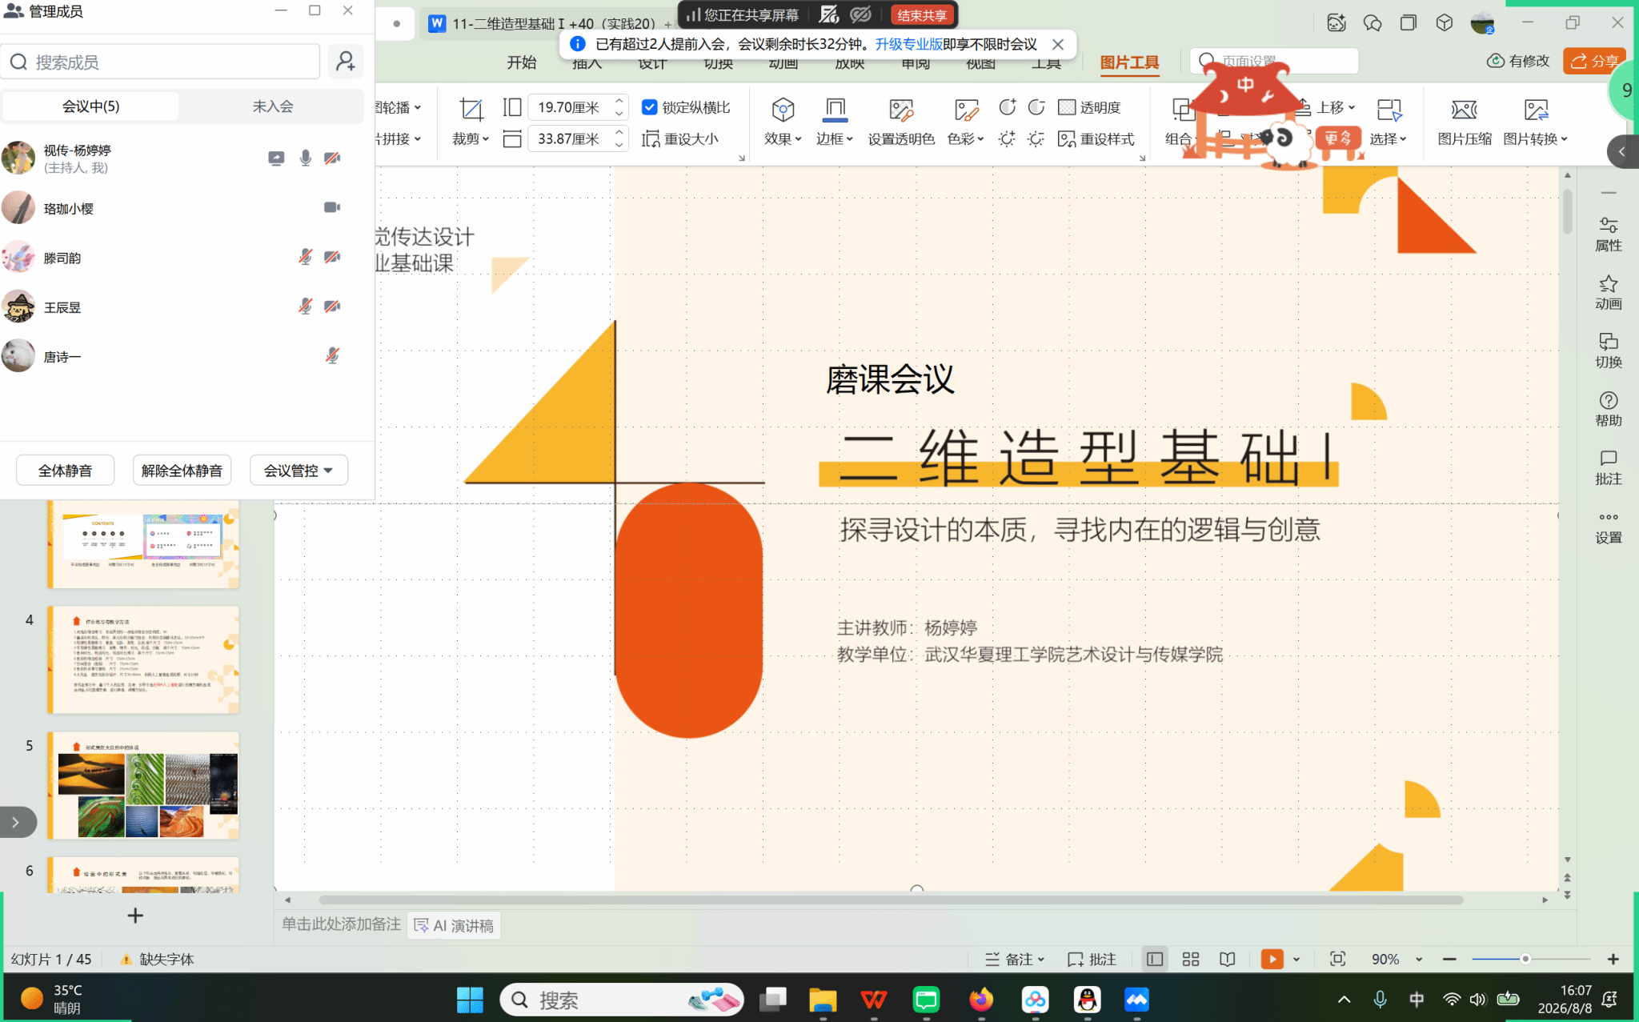Open the picture tools (图片工具) ribbon tab
This screenshot has width=1639, height=1022.
tap(1129, 62)
